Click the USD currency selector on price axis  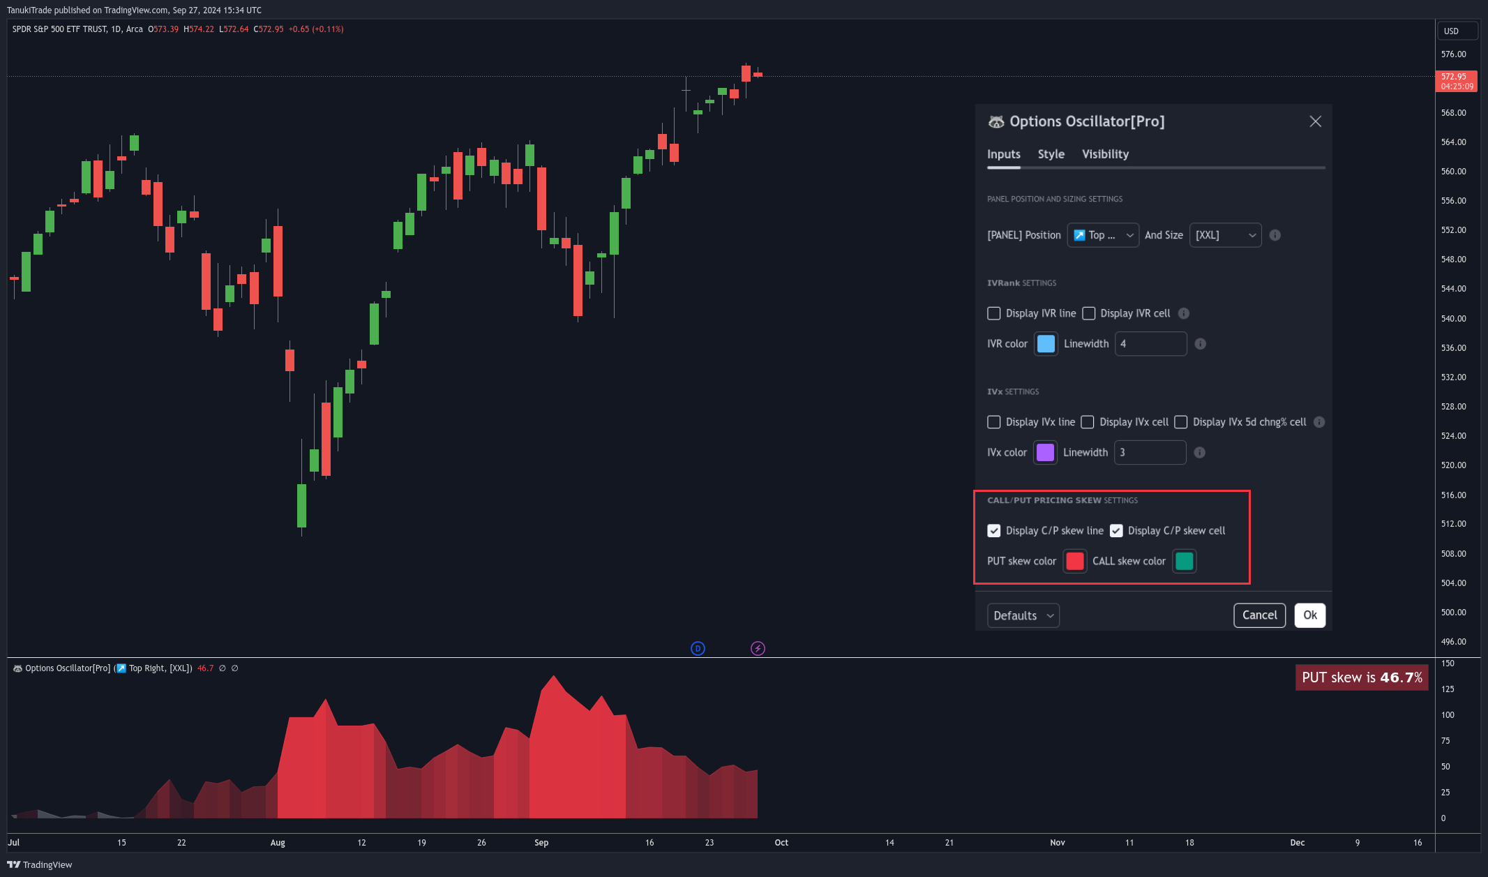tap(1457, 31)
